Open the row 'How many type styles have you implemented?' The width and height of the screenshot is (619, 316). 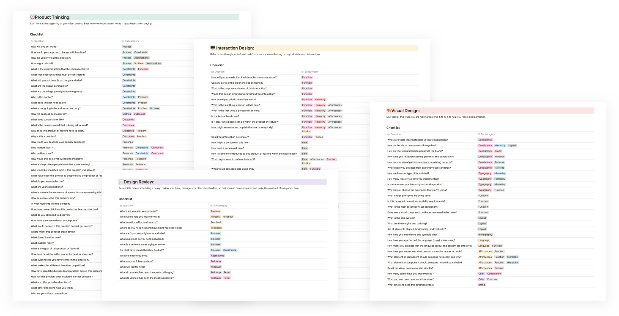click(x=413, y=179)
